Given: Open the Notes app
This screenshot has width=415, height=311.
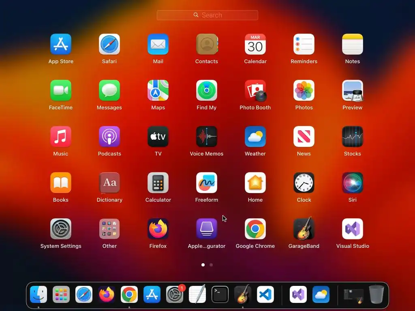Looking at the screenshot, I should pyautogui.click(x=353, y=44).
